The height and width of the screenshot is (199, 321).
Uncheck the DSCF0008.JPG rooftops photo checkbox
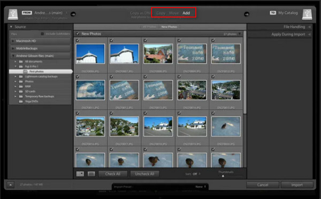click(x=146, y=40)
